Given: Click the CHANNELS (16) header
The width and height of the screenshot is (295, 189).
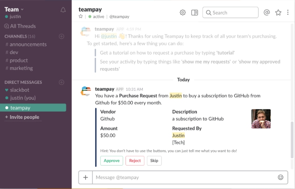Looking at the screenshot, I should [20, 36].
